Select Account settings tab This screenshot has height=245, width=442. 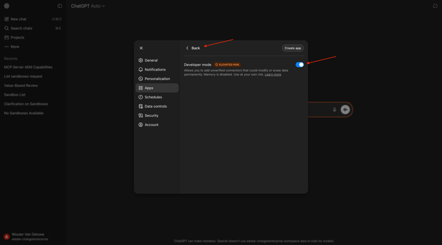tap(157, 125)
